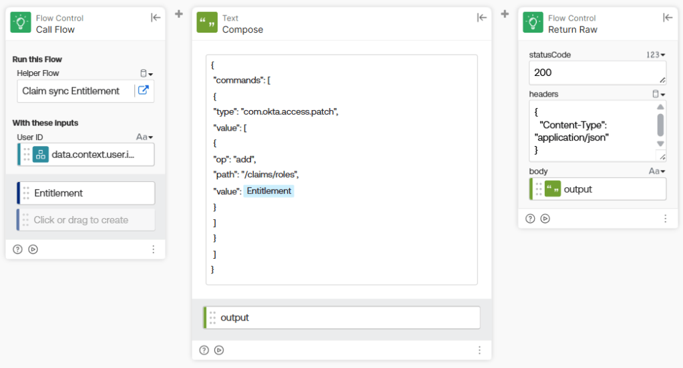This screenshot has height=368, width=683.
Task: Test run the Call Flow card
Action: [x=33, y=249]
